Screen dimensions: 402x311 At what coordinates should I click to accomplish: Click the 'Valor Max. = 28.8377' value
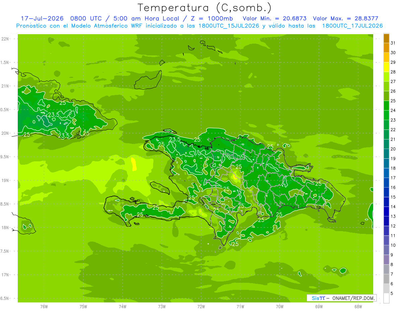[345, 18]
